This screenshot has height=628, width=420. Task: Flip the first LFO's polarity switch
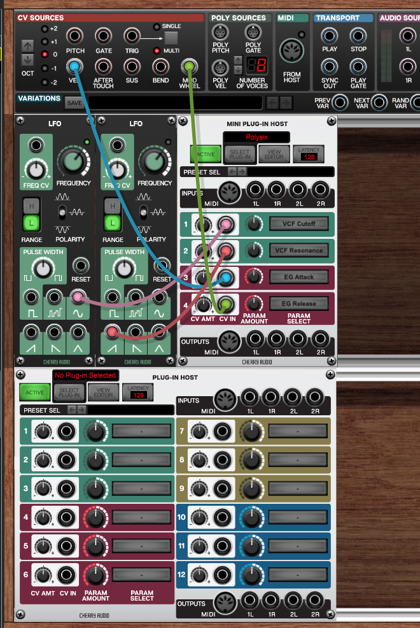(62, 212)
